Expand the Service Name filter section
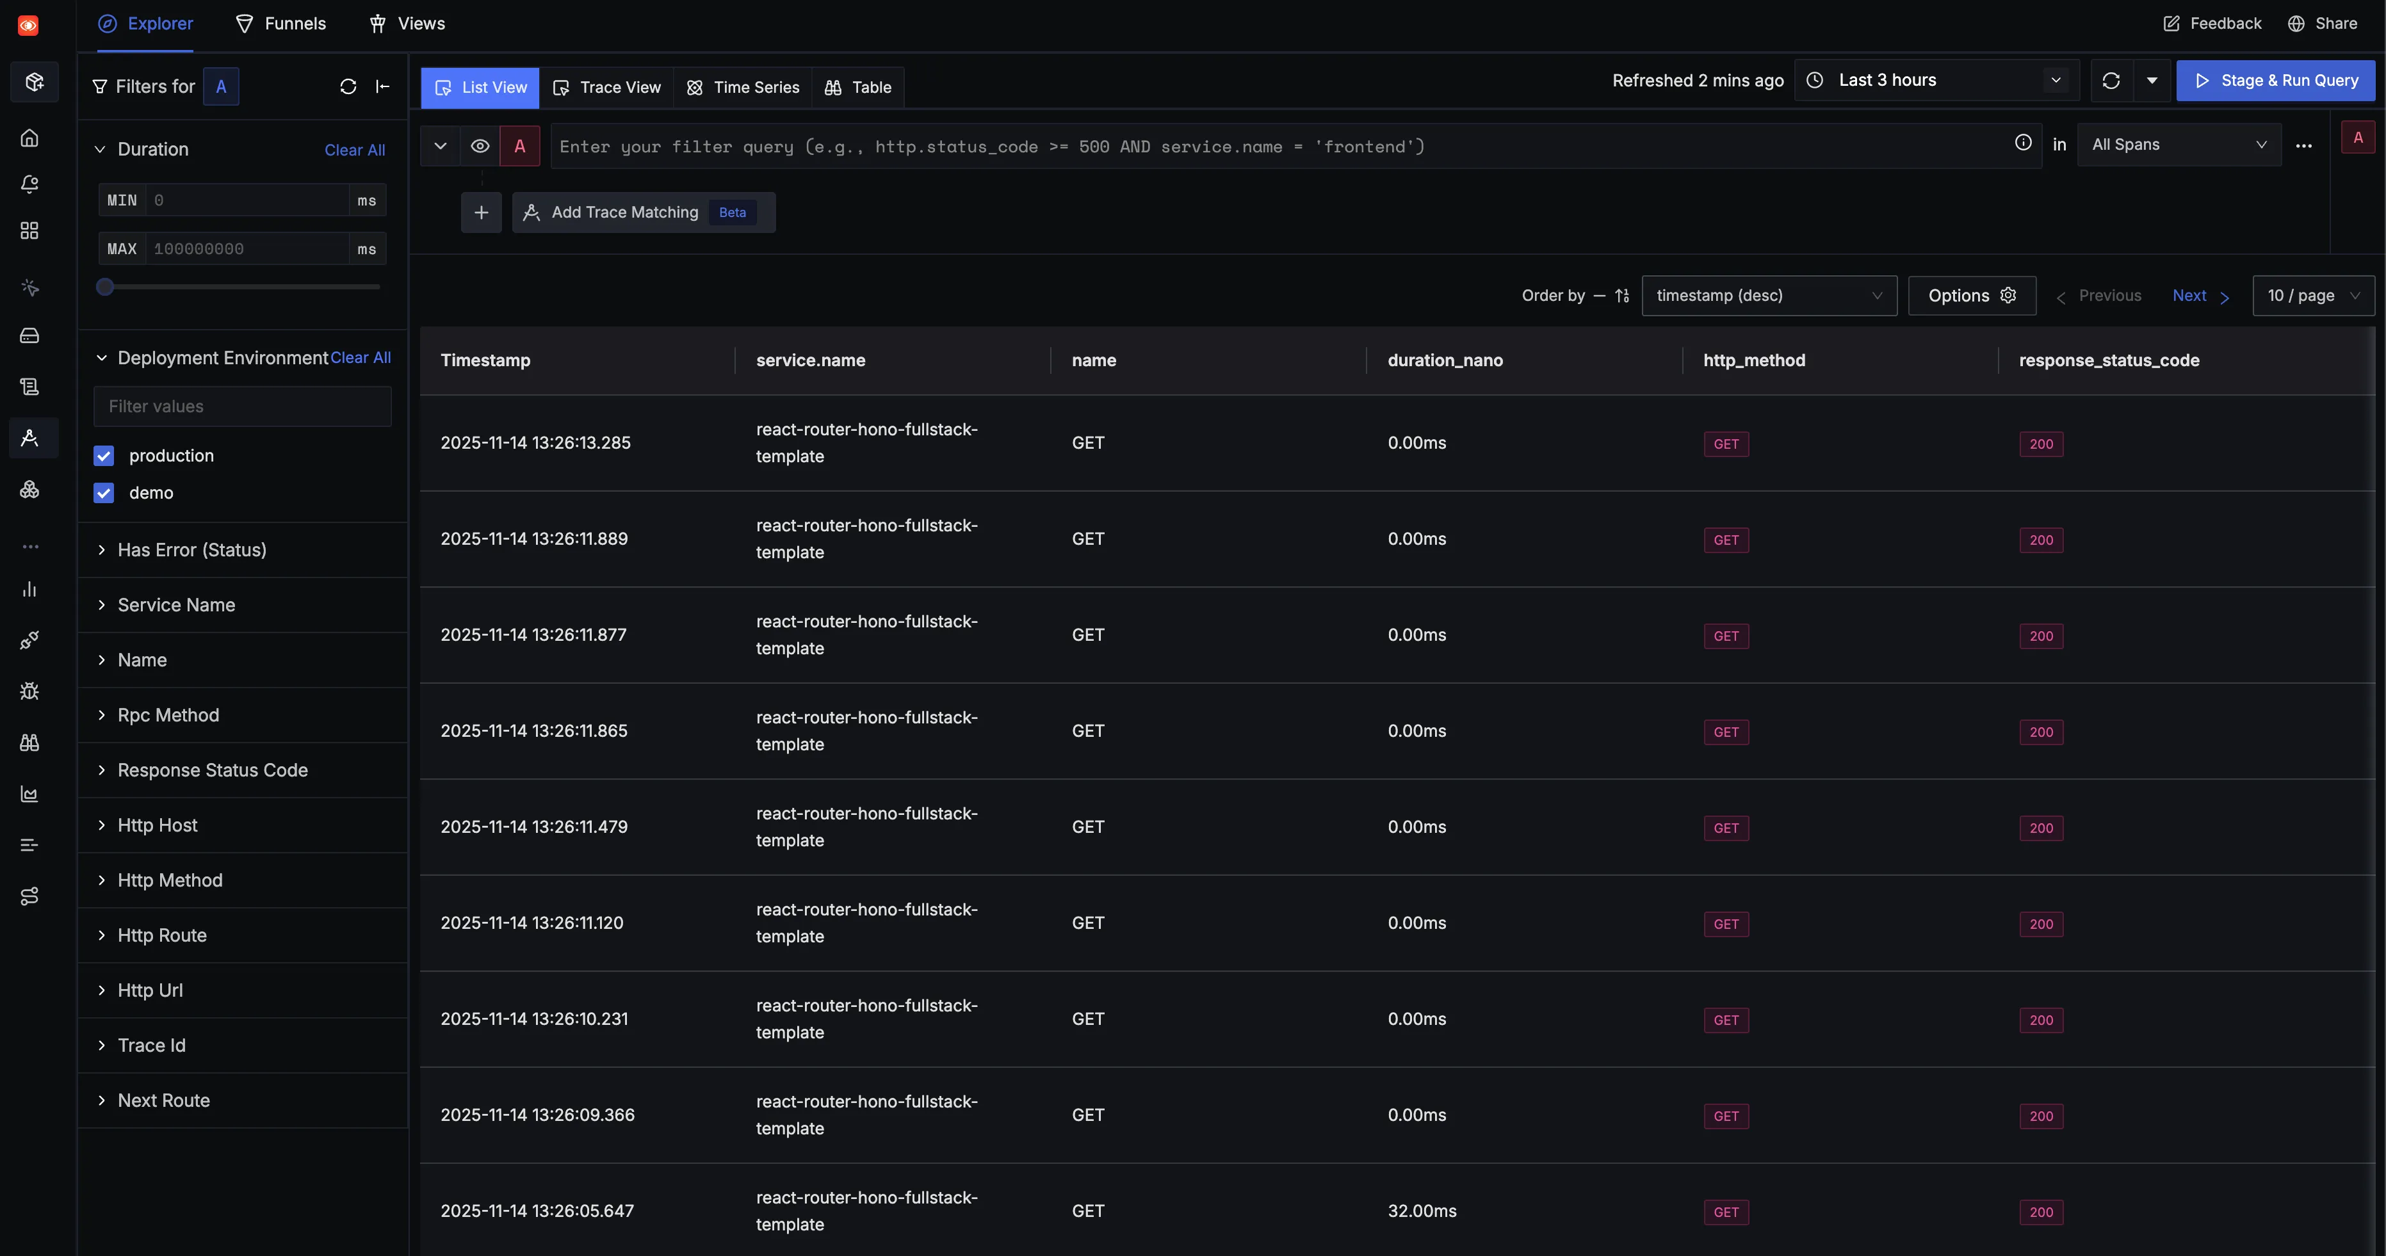Screen dimensions: 2386x1256 175,605
